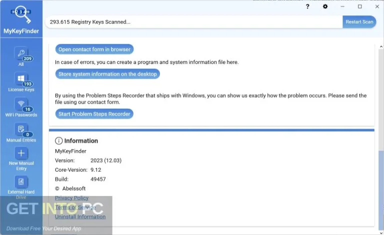
Task: Close the MyKeyFinder window
Action: point(377,6)
